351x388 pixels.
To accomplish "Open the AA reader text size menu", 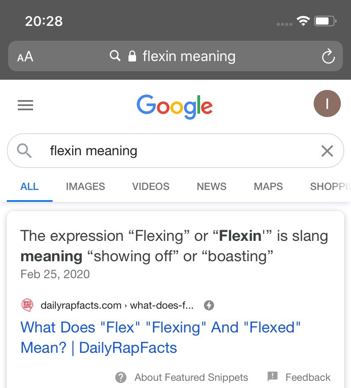I will [x=25, y=56].
